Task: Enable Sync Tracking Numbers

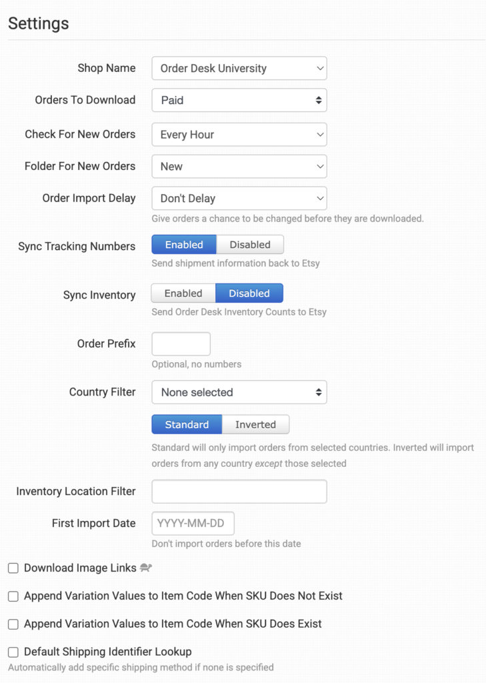Action: 184,245
